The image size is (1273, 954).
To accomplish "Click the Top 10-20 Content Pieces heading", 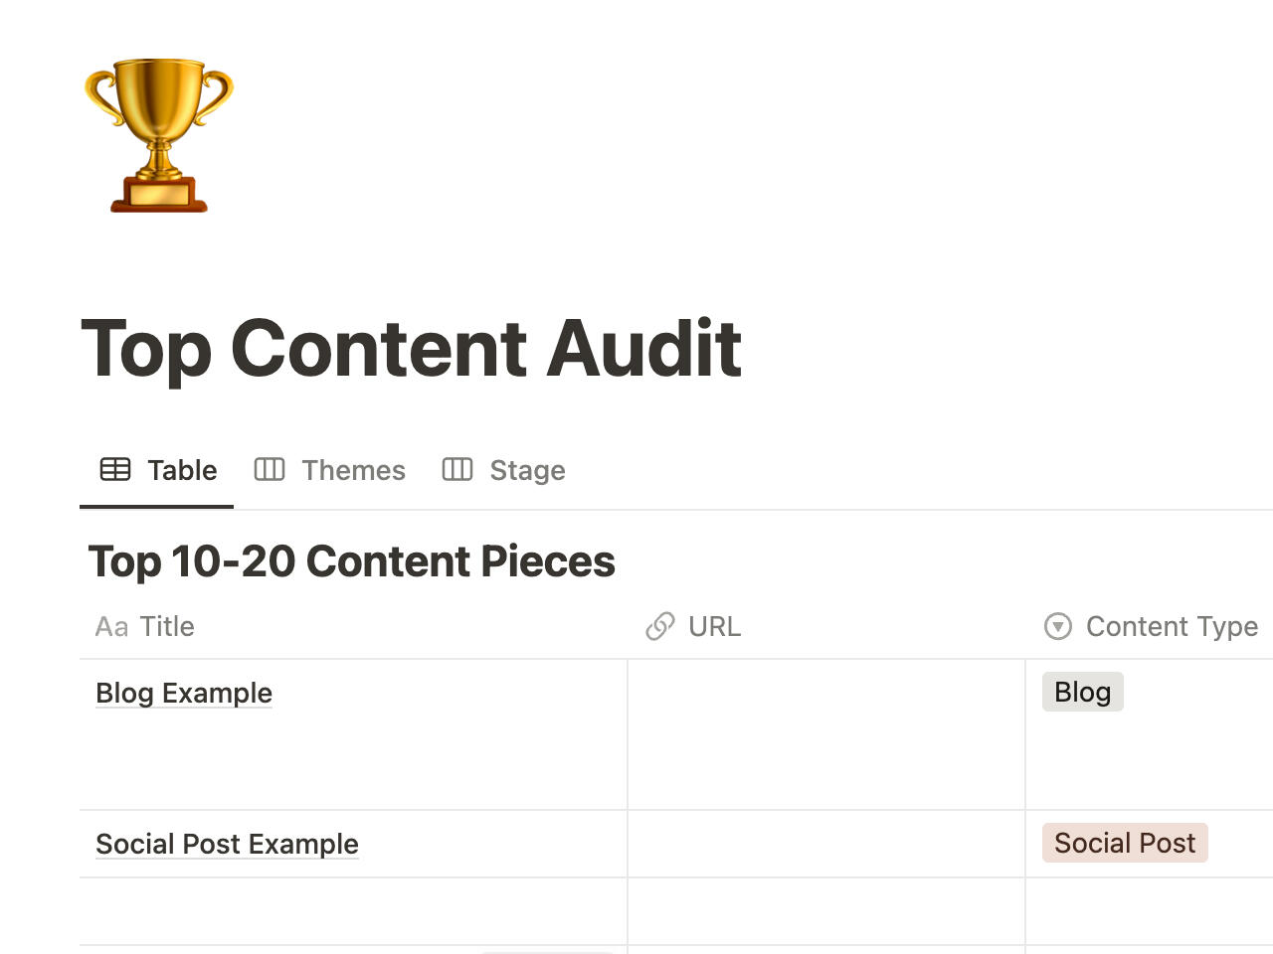I will click(x=351, y=561).
